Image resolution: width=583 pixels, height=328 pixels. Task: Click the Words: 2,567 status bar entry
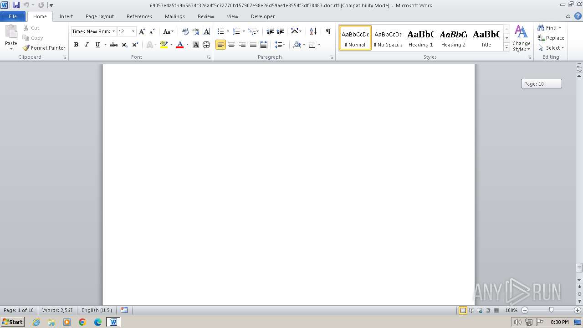pyautogui.click(x=57, y=310)
